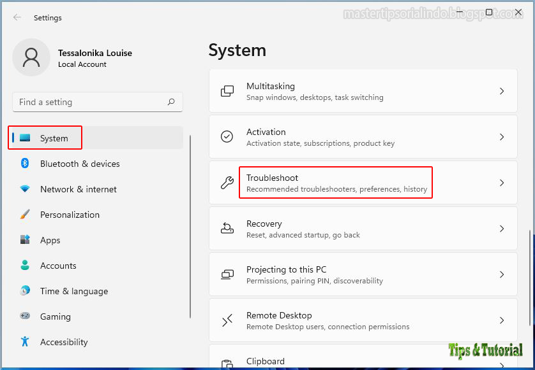Click the back arrow button
The height and width of the screenshot is (370, 535).
17,18
